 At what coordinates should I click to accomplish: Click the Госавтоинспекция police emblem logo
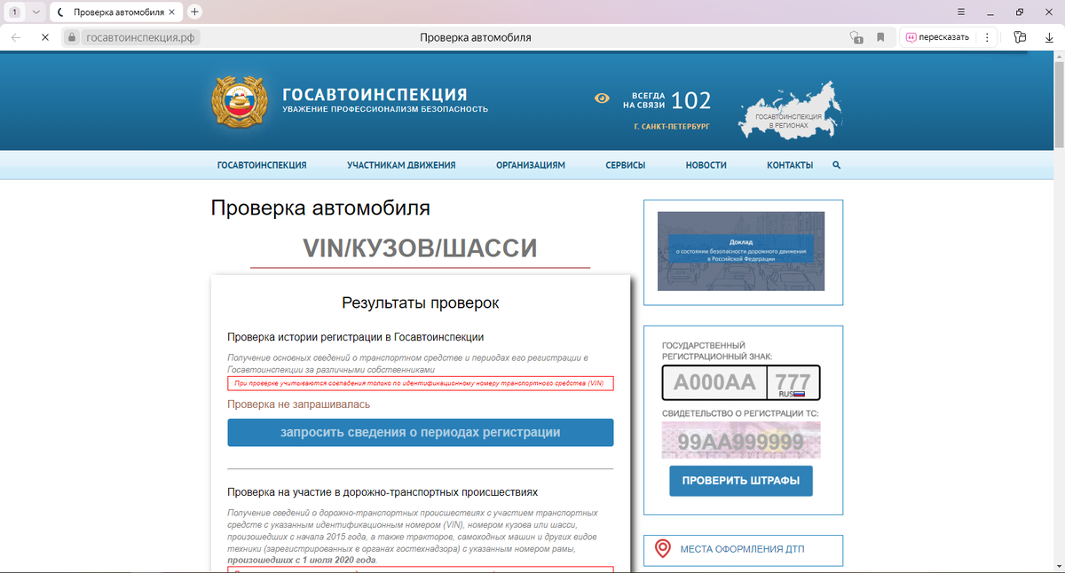[x=238, y=100]
